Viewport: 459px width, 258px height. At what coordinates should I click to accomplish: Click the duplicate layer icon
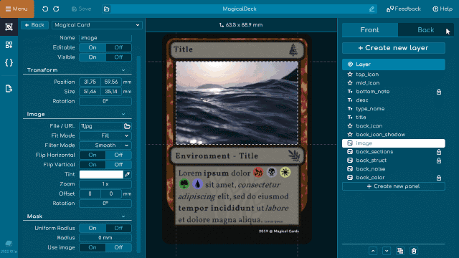(400, 251)
